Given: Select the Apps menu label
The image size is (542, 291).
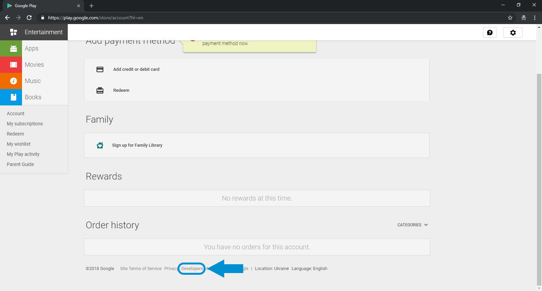Looking at the screenshot, I should (x=32, y=48).
